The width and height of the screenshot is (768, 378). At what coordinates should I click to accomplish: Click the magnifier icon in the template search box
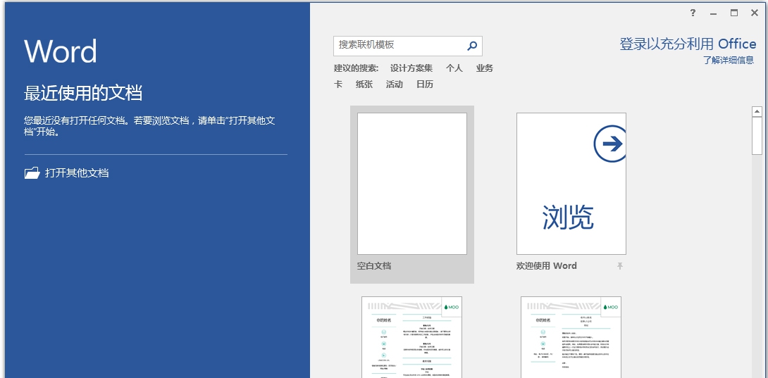tap(472, 46)
